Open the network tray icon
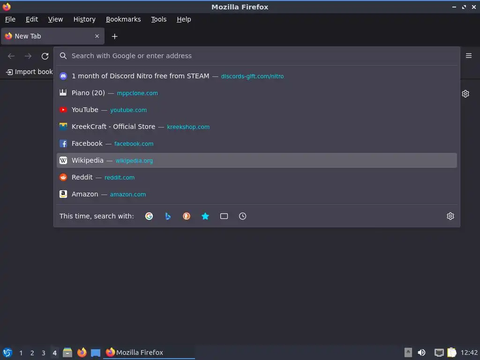Screen dimensions: 480x360 439,352
